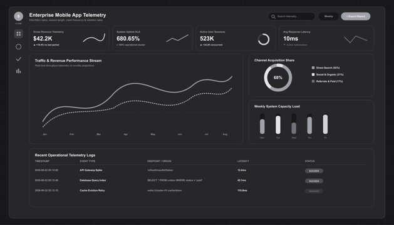Click the Enterprise Mobile App Telemetry title
The width and height of the screenshot is (394, 225).
pyautogui.click(x=68, y=15)
